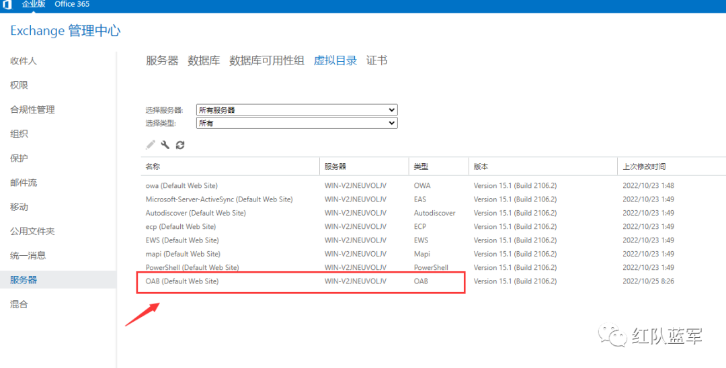
Task: Select EWS (Default Web Site) row
Action: [434, 240]
